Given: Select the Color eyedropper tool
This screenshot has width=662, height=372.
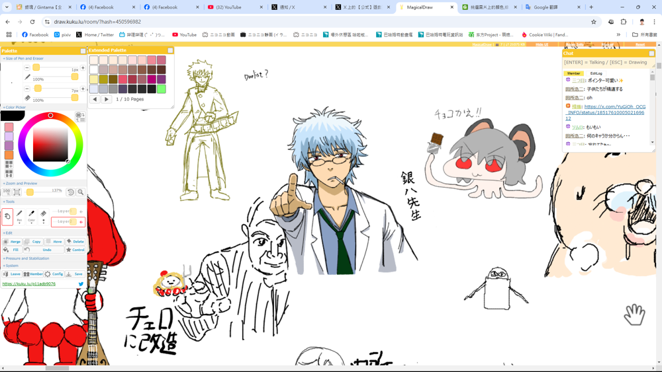Looking at the screenshot, I should (31, 217).
